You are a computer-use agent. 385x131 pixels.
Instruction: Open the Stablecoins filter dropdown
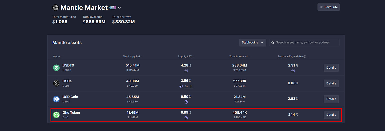click(253, 43)
